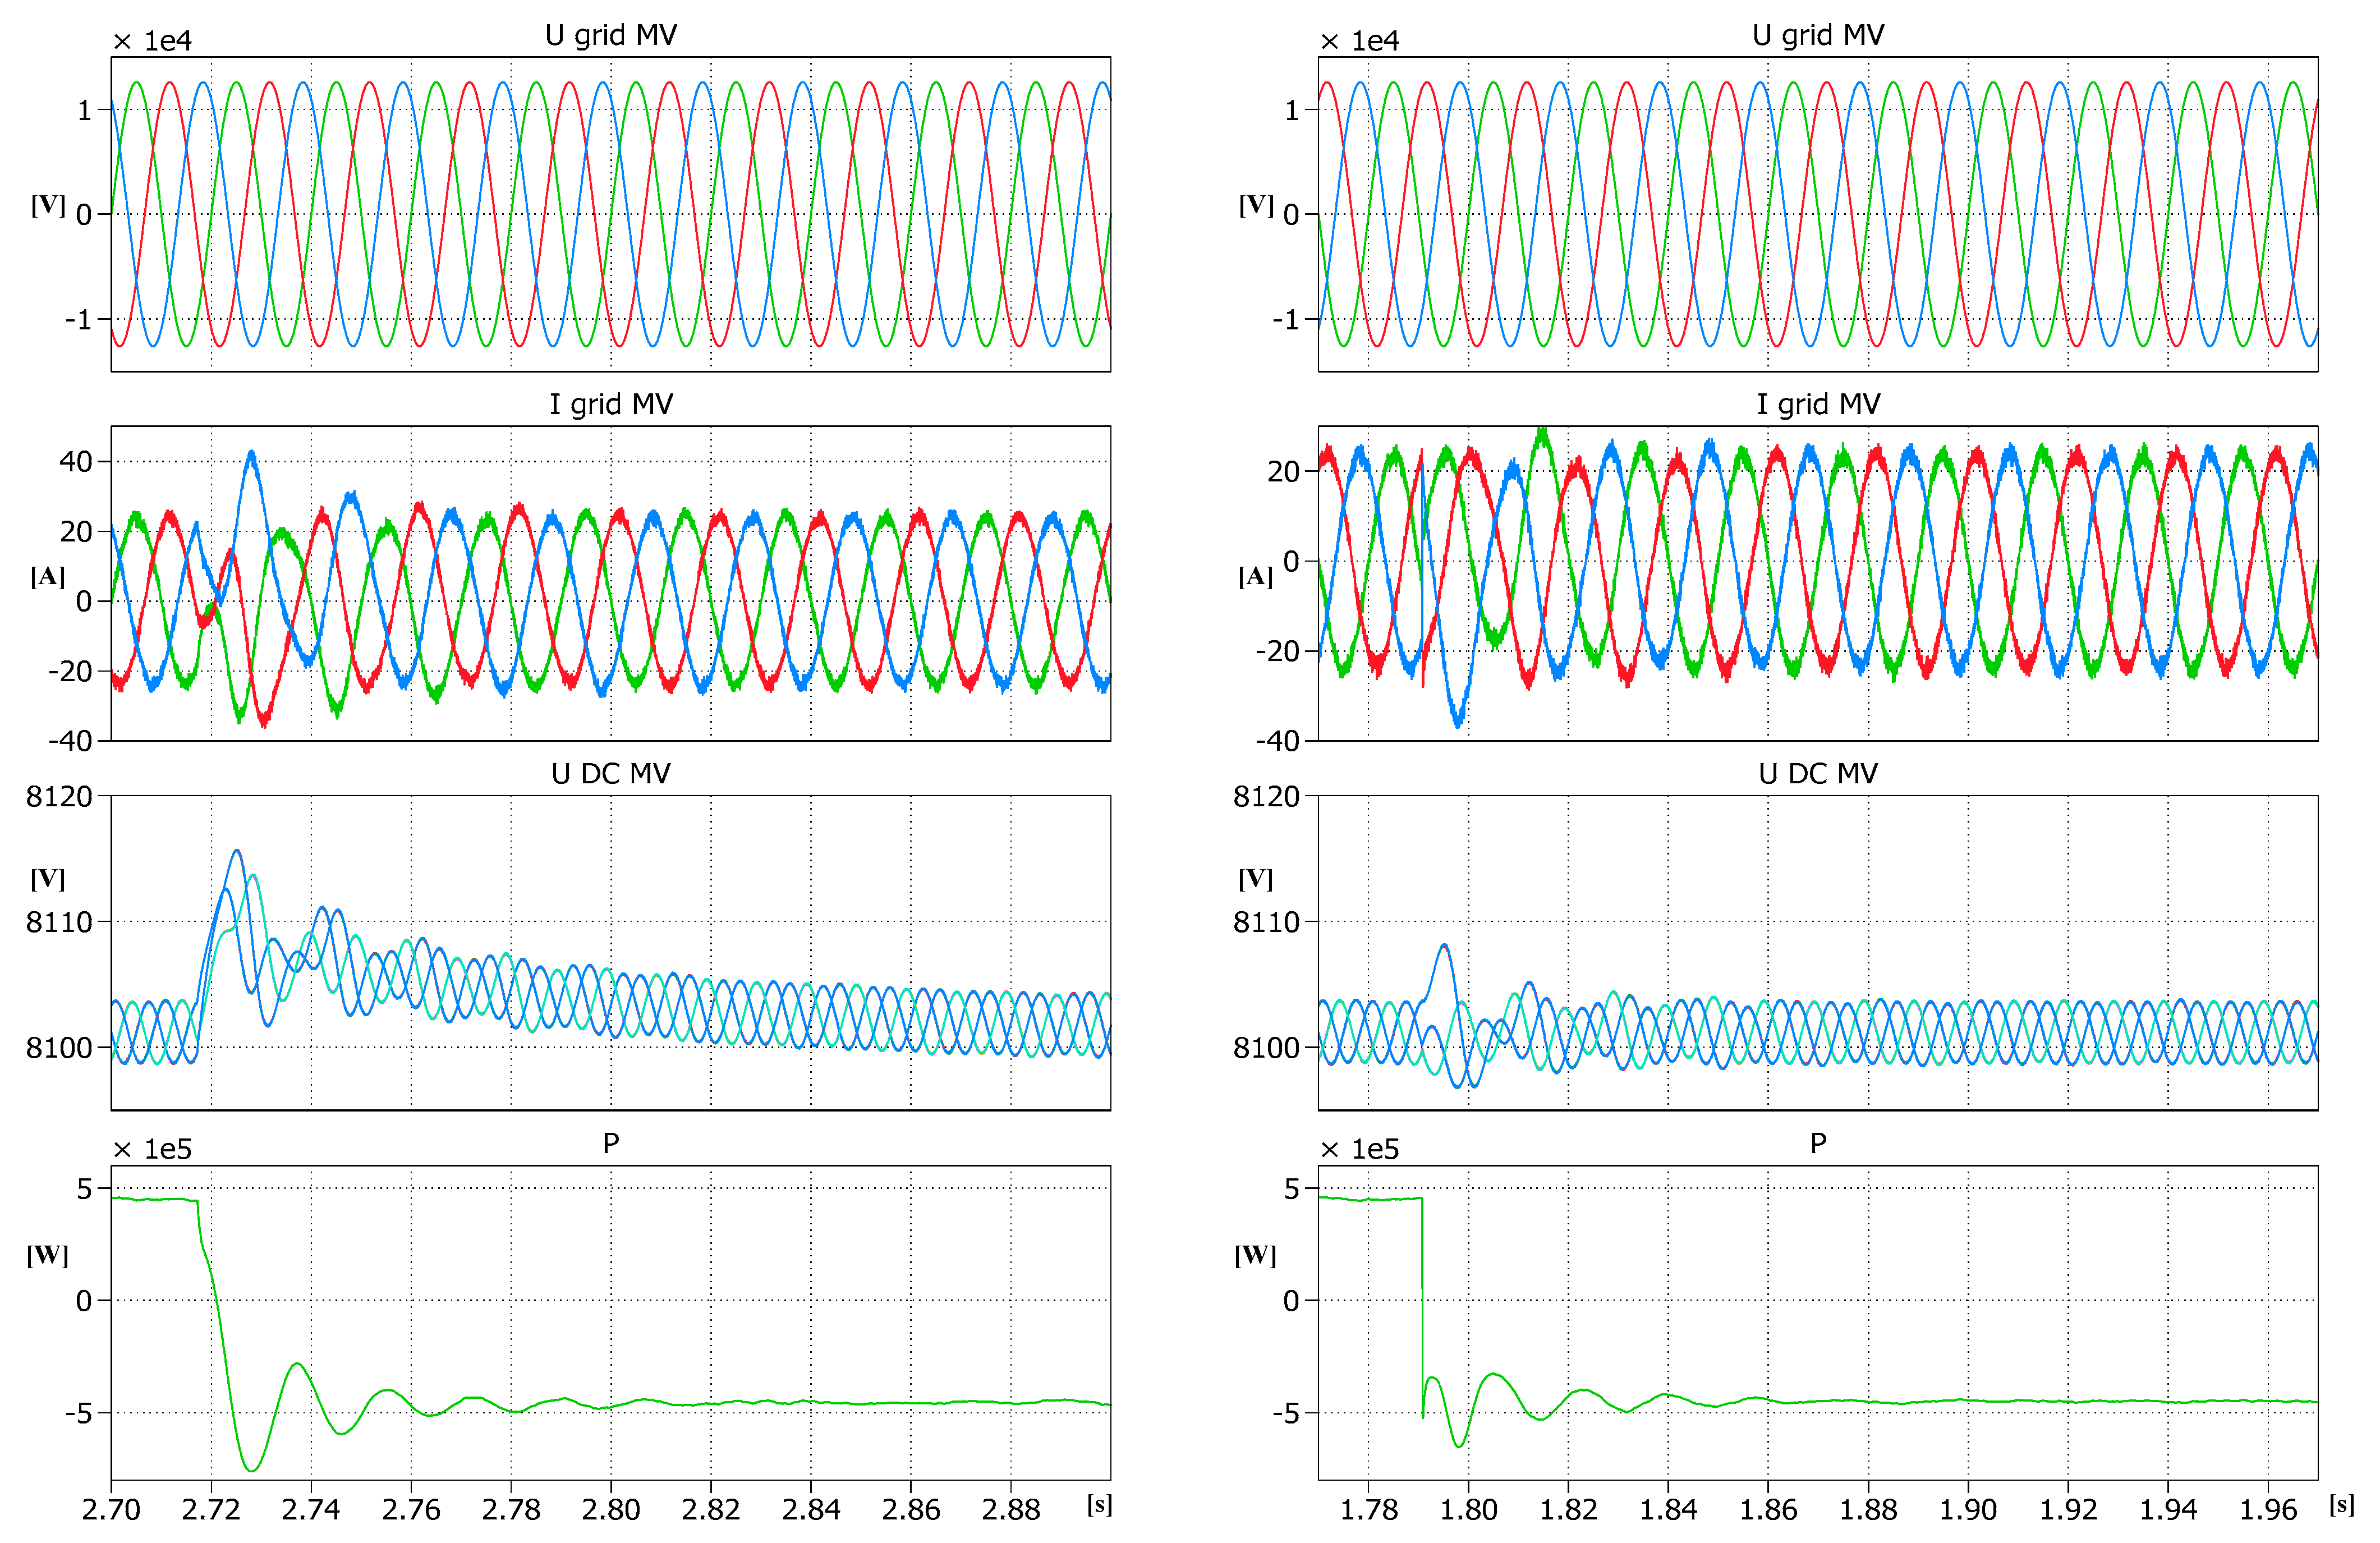Click the 1.96 time axis label

pos(2267,1509)
